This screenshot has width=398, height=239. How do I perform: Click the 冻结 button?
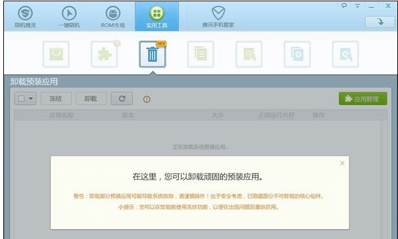(55, 98)
